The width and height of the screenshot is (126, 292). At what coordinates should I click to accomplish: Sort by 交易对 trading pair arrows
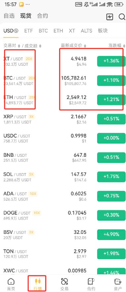[x=19, y=46]
